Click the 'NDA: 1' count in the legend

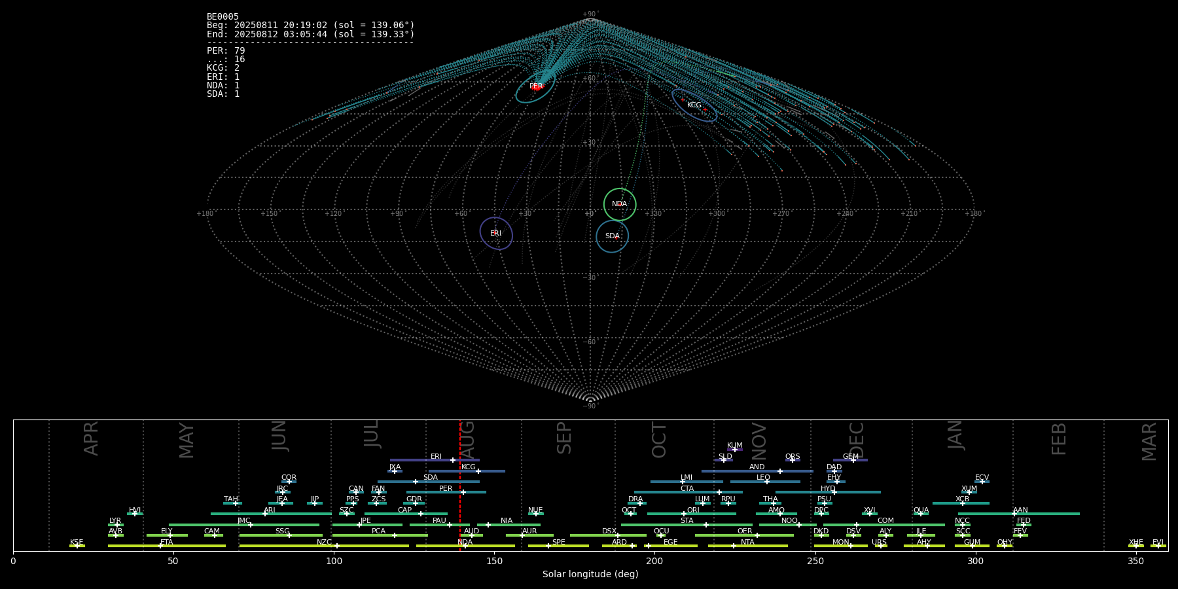point(223,85)
